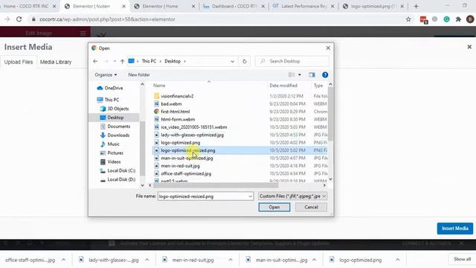Image resolution: width=476 pixels, height=268 pixels.
Task: Open the Organize menu
Action: pyautogui.click(x=106, y=74)
